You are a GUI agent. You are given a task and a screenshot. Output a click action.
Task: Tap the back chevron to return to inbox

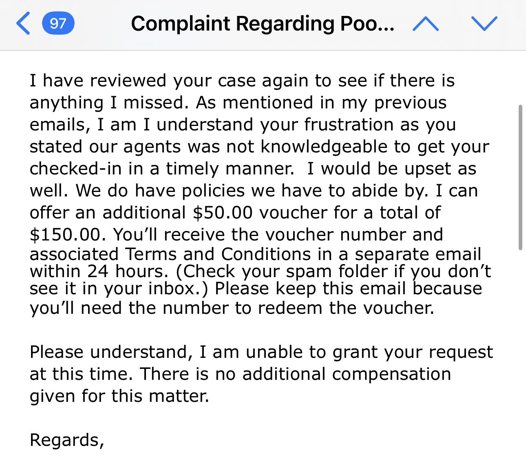[x=23, y=24]
